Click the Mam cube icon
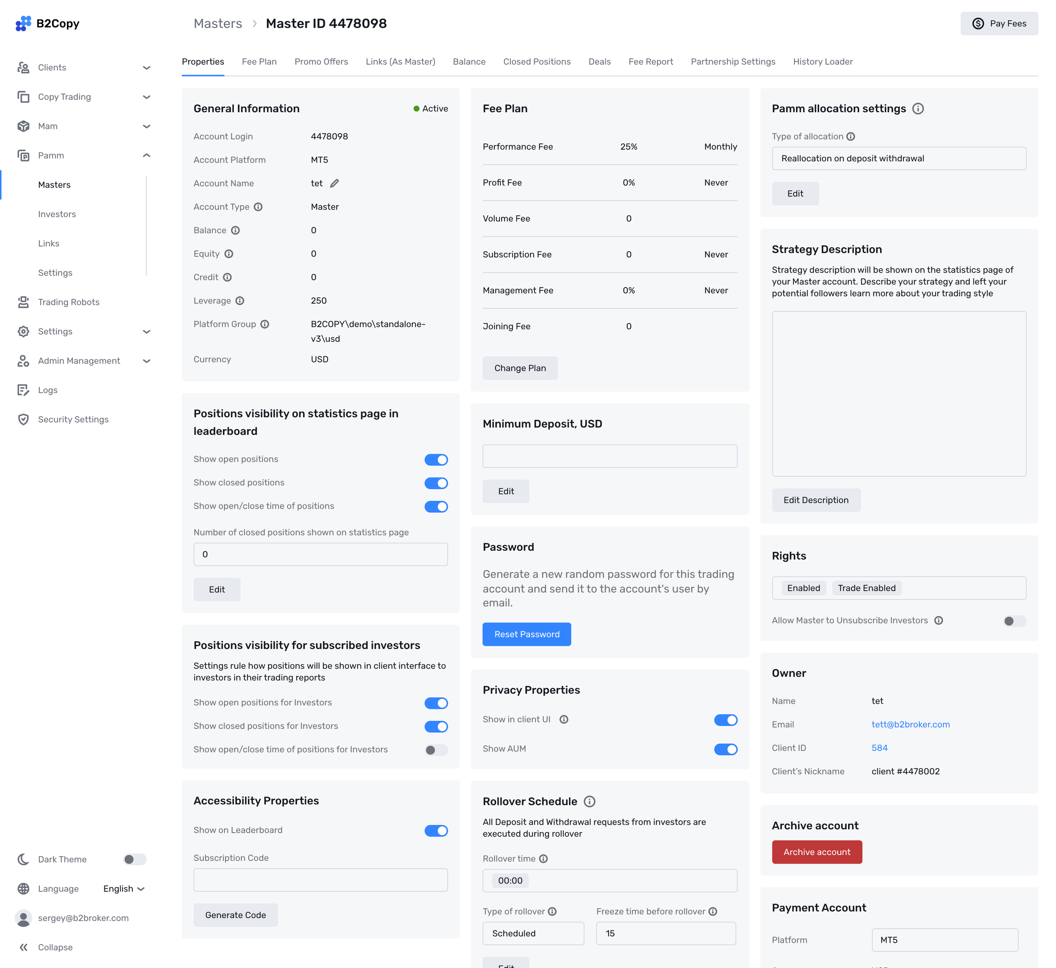The height and width of the screenshot is (968, 1056). coord(23,126)
